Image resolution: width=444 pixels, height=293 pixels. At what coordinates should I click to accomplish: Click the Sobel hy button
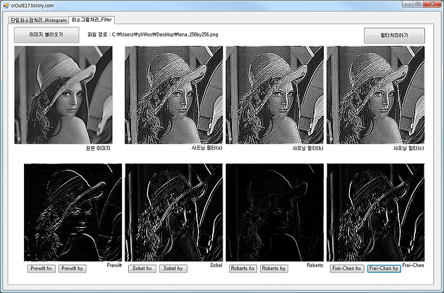coord(173,268)
